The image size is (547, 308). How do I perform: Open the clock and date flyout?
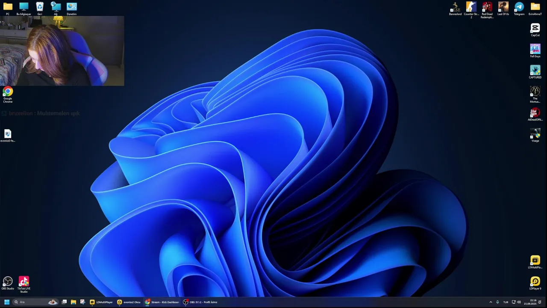click(530, 302)
